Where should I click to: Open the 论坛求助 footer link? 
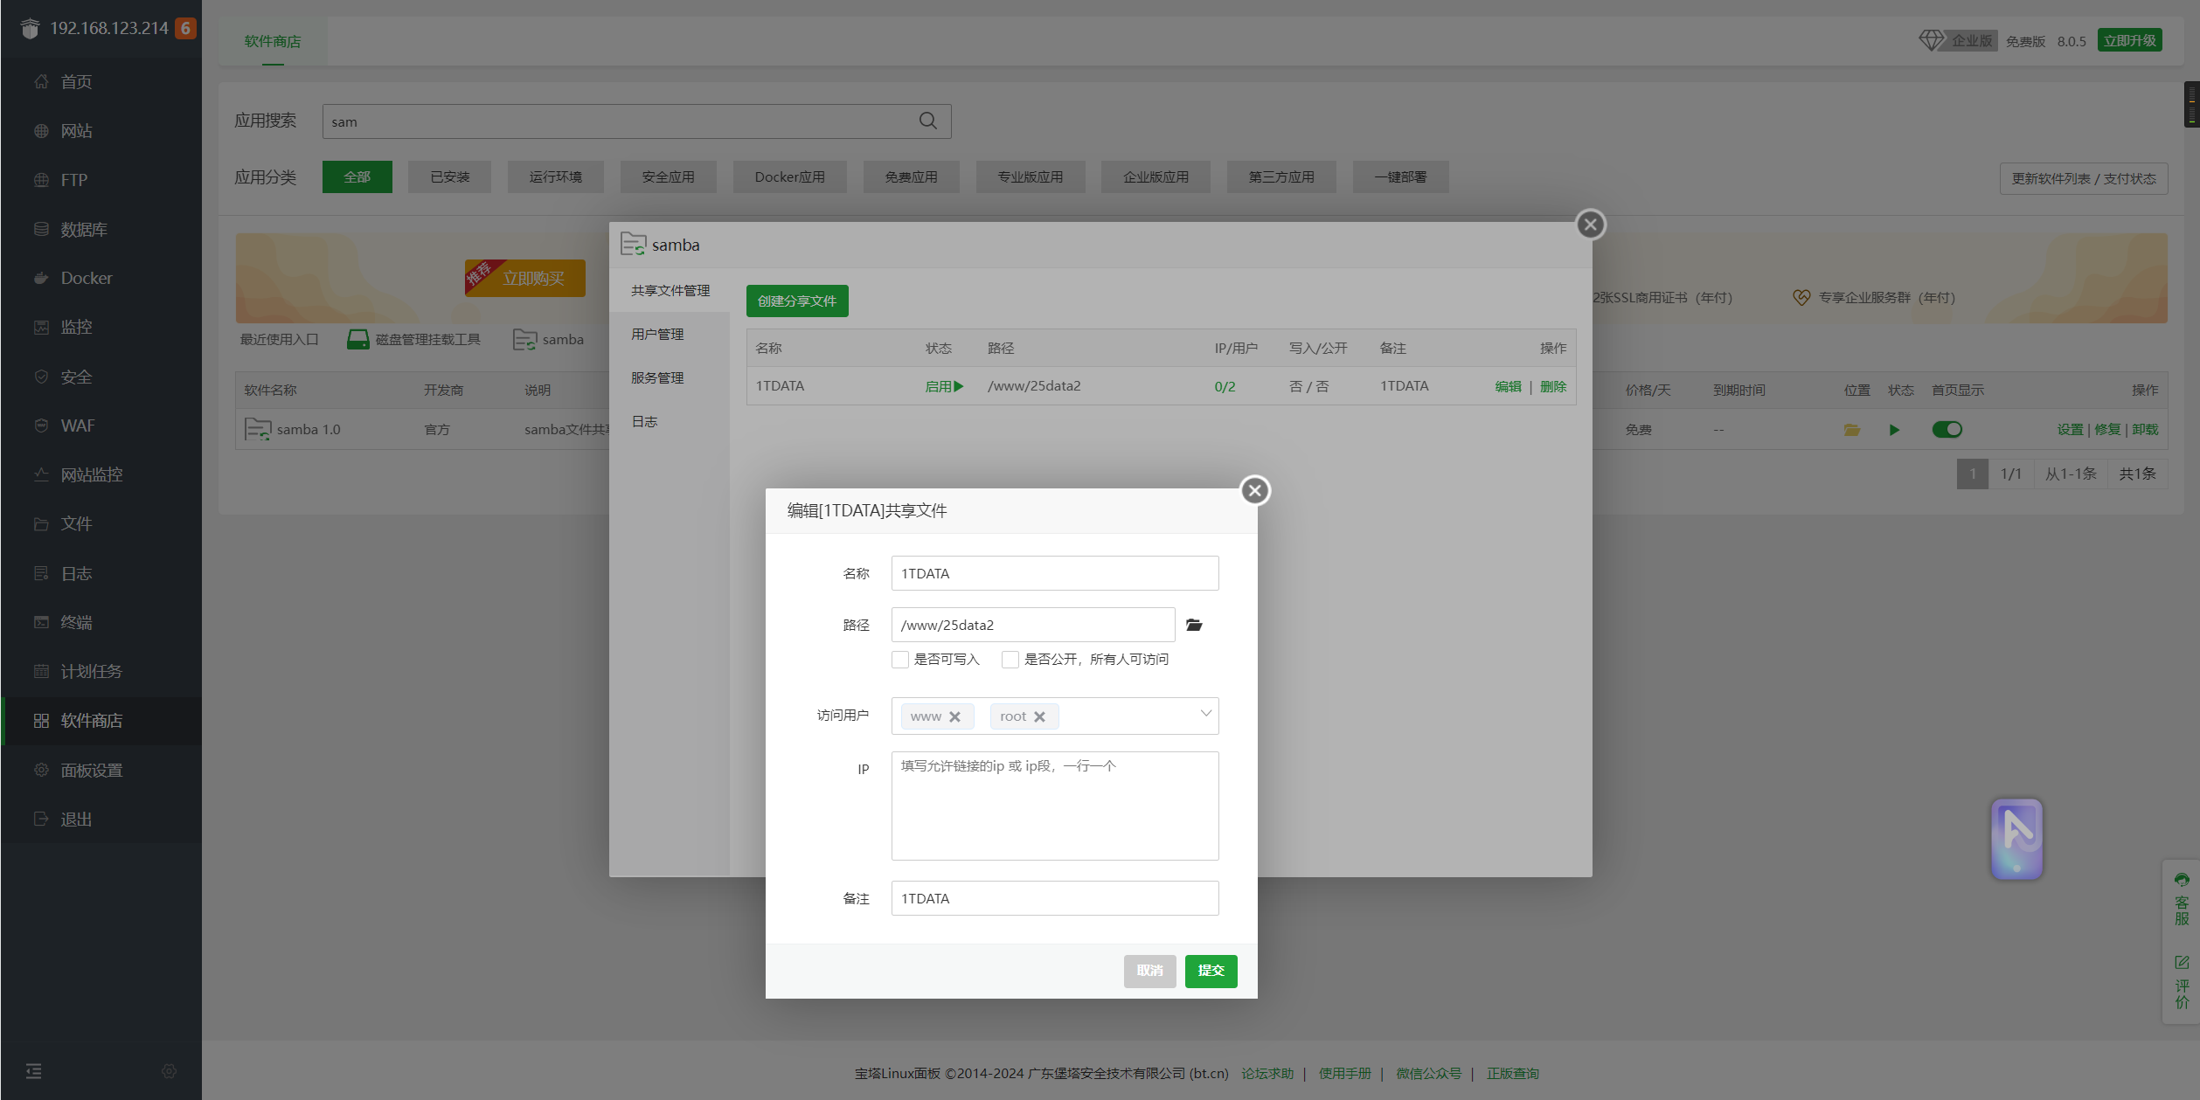pyautogui.click(x=1267, y=1073)
